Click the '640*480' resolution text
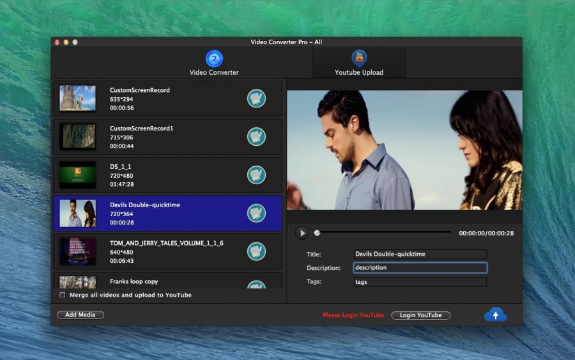575x360 pixels. pyautogui.click(x=121, y=253)
